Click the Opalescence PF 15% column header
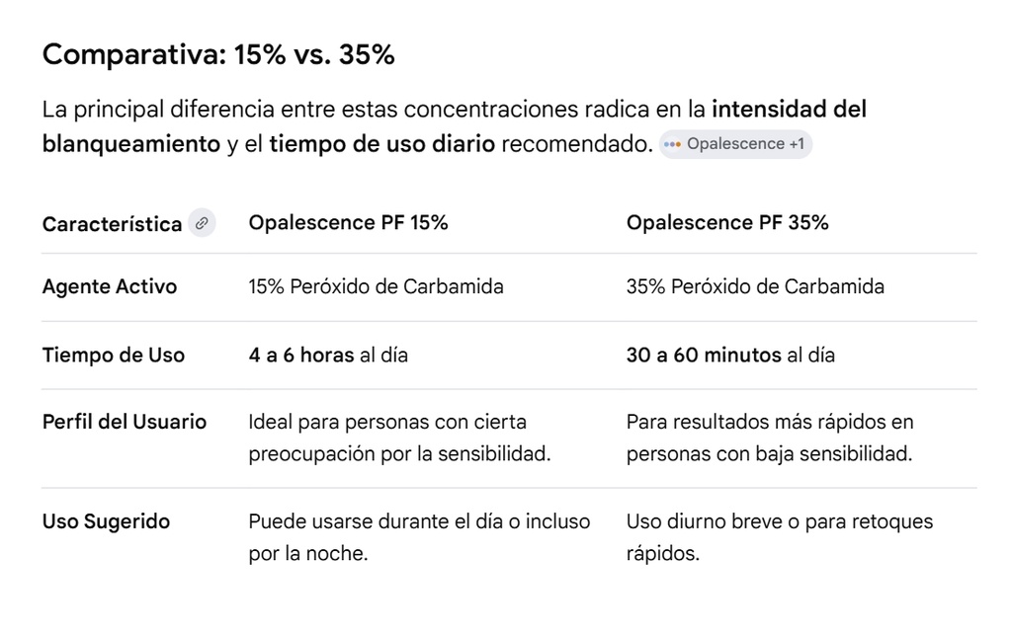 (348, 223)
